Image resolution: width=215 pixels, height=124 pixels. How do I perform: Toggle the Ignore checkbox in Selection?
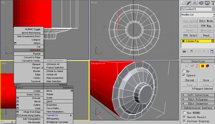click(x=184, y=75)
